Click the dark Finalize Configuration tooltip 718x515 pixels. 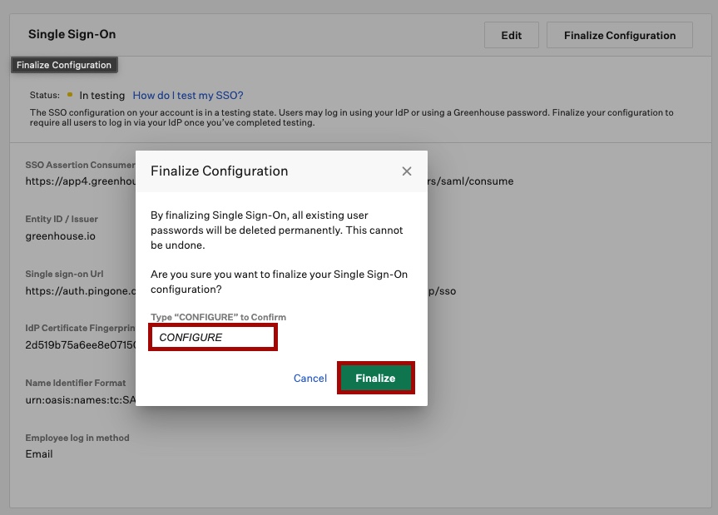point(64,65)
